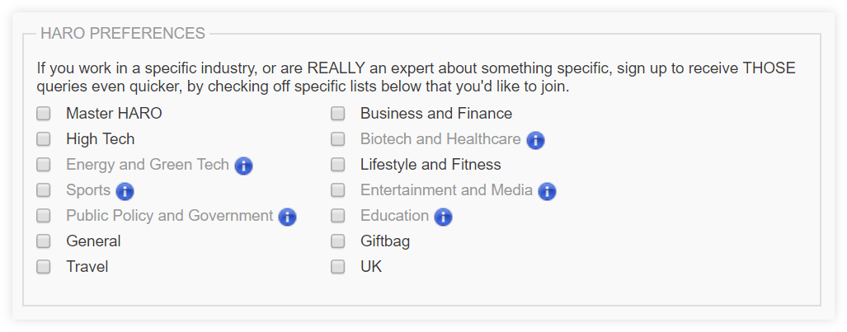Toggle the Entertainment and Media checkbox
Screen dimensions: 847x332
pos(337,190)
